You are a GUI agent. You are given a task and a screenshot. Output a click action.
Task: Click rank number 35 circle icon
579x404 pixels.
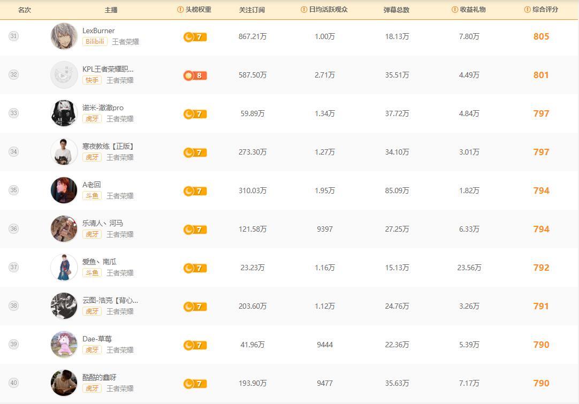(x=14, y=190)
